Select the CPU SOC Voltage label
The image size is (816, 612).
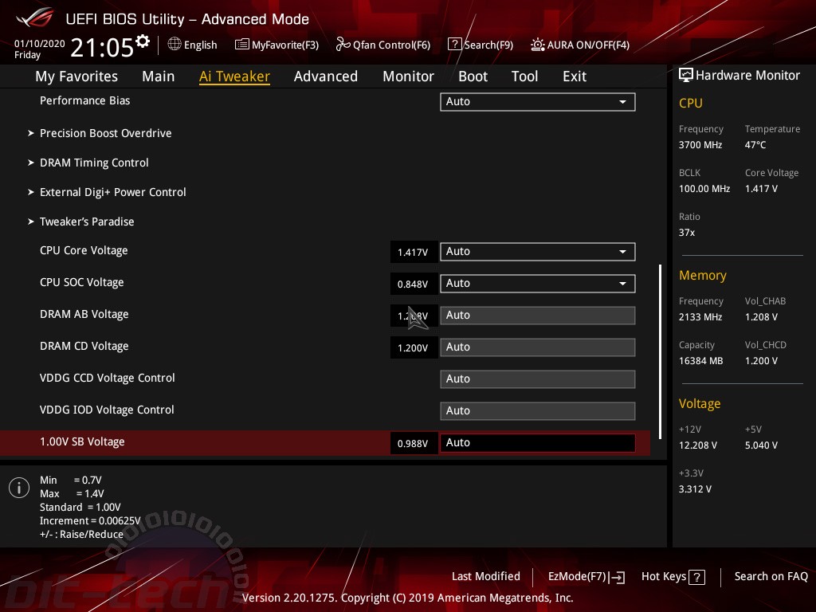82,283
